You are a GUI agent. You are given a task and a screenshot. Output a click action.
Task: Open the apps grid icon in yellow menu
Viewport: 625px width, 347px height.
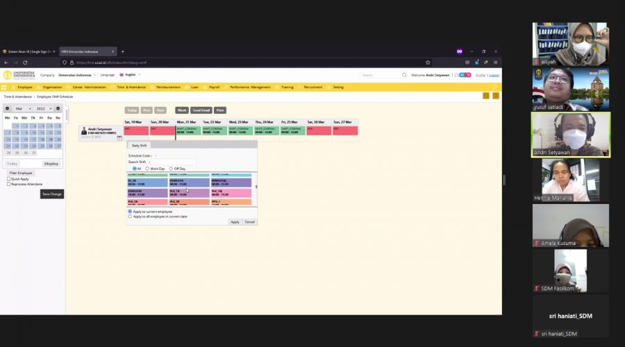(4, 87)
